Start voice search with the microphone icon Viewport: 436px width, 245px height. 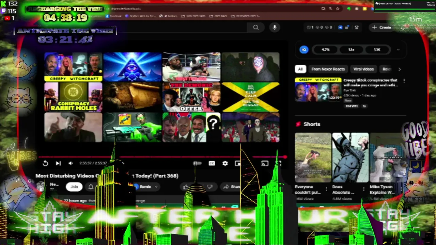[x=275, y=28]
